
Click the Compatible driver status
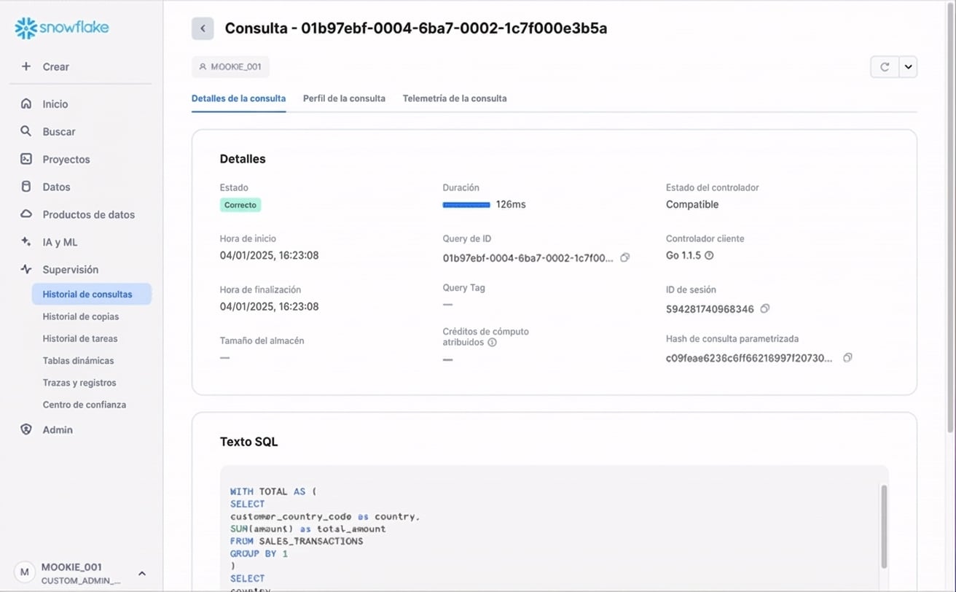coord(692,205)
